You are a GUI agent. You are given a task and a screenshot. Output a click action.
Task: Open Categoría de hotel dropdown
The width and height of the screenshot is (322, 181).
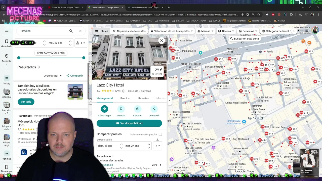click(276, 31)
